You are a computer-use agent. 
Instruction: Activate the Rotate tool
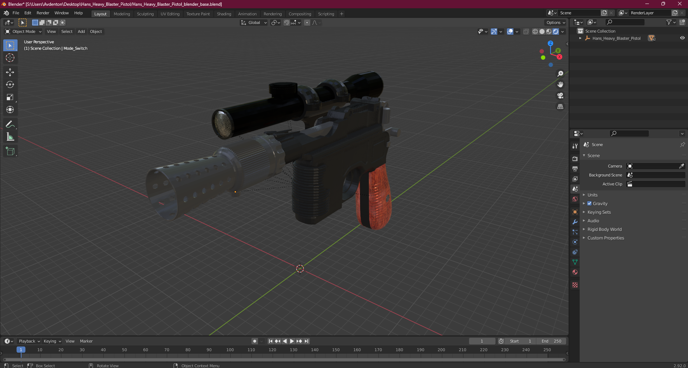point(10,85)
